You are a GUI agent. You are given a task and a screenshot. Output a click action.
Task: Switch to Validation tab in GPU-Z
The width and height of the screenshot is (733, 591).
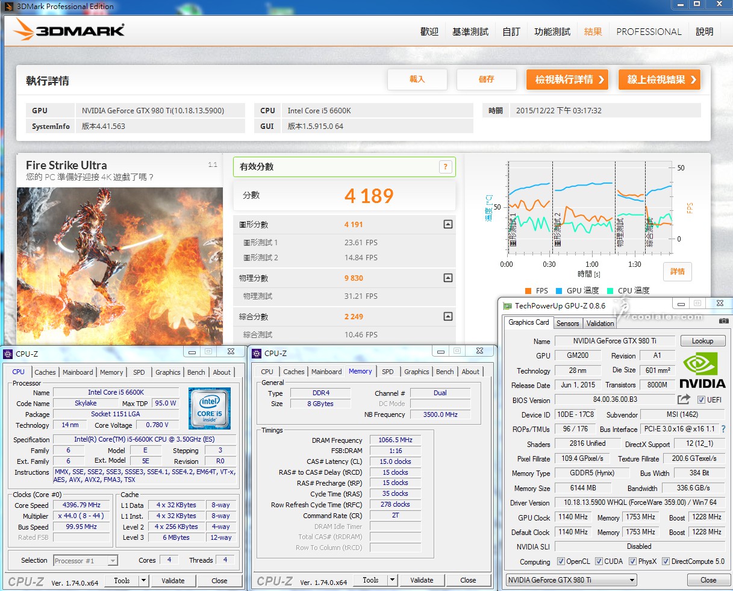[x=600, y=324]
